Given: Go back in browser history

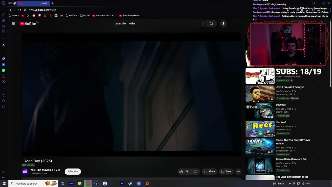Looking at the screenshot, I should tap(10, 10).
